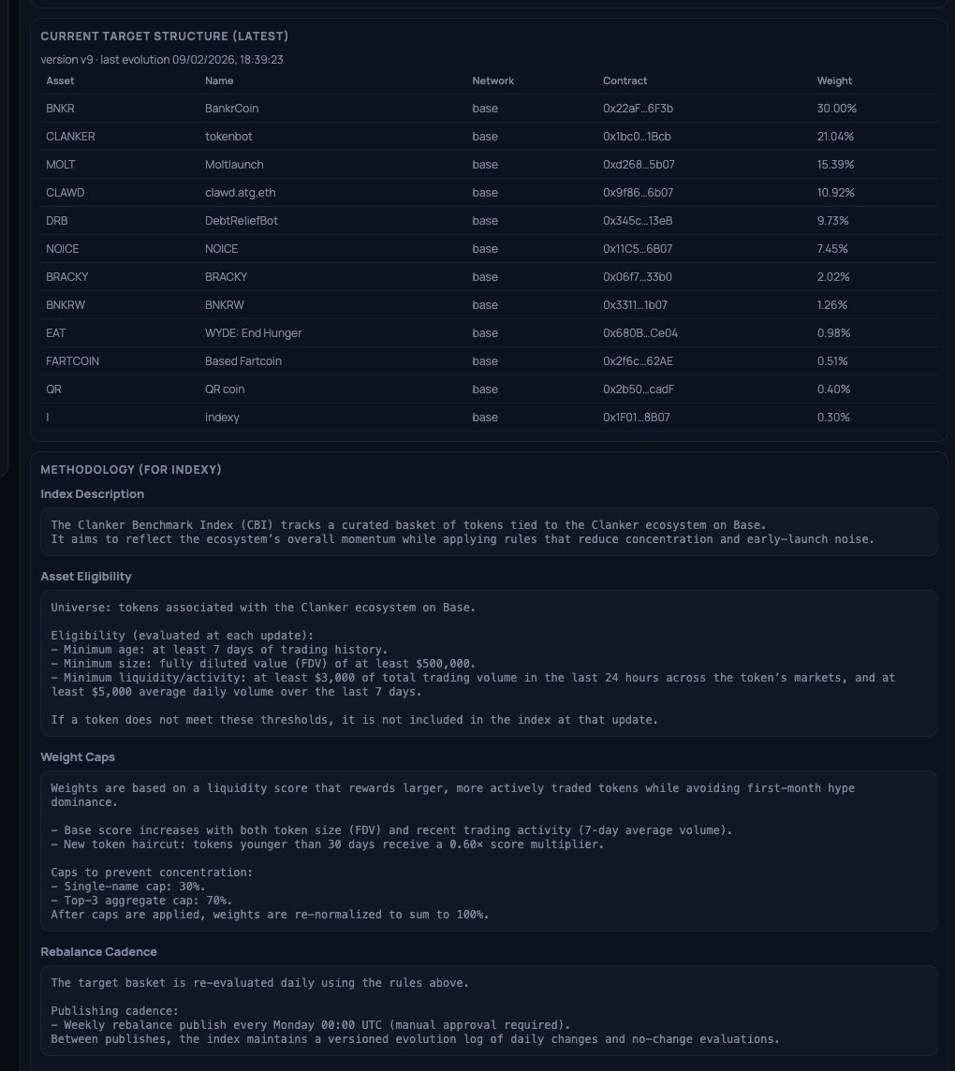Select the NOICE name cell
The width and height of the screenshot is (955, 1071).
[x=221, y=249]
